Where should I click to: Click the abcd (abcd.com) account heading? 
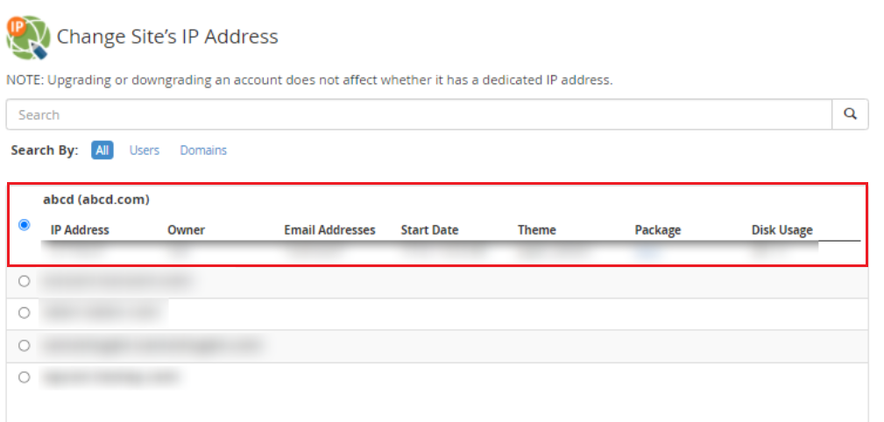pos(96,200)
